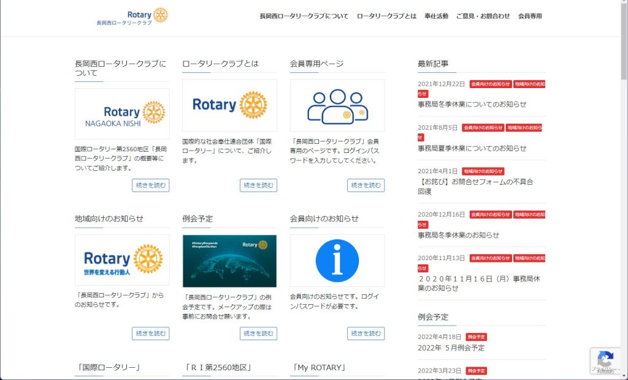This screenshot has width=628, height=380.
Task: Click the 世界を変える行動人 Rotary logo image
Action: pos(122,260)
